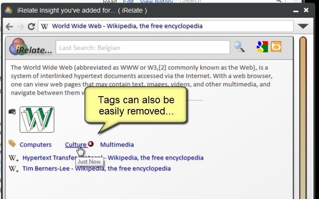Viewport: 319px width, 199px height.
Task: Click the back navigation arrow
Action: 10,27
